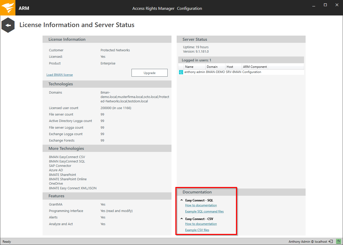Image resolution: width=343 pixels, height=245 pixels.
Task: Sort logged in users by Name column
Action: point(189,67)
